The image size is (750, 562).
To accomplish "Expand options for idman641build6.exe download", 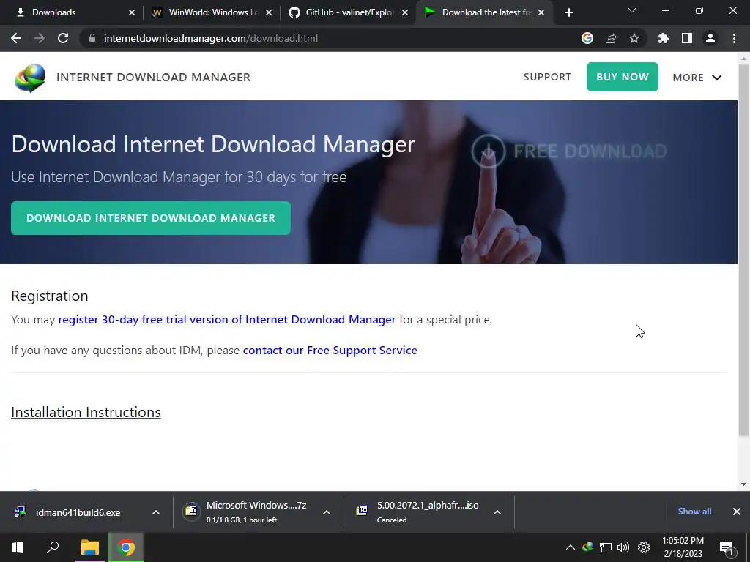I will point(156,512).
